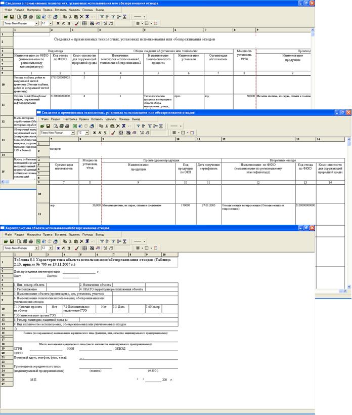Click the Copy icon in bottom window toolbar
The width and height of the screenshot is (352, 415).
coord(63,242)
